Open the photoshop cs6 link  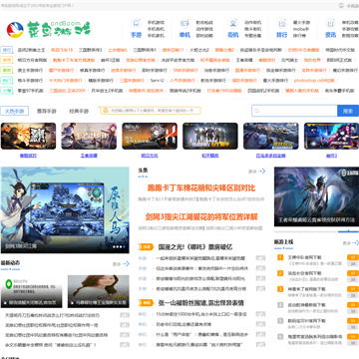(314, 81)
